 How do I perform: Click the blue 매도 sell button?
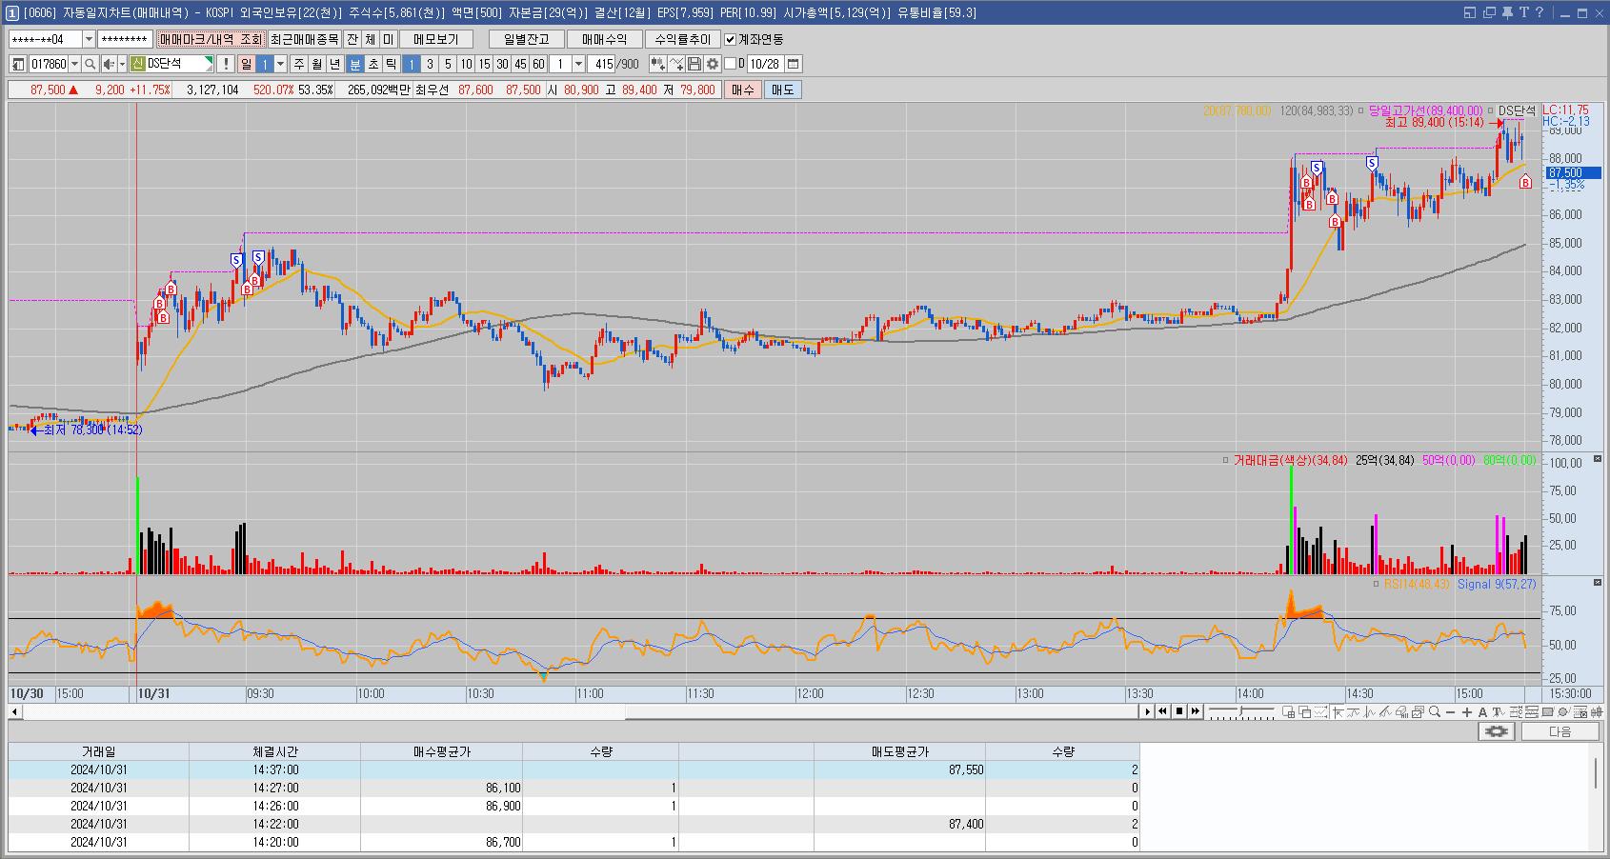pyautogui.click(x=782, y=90)
